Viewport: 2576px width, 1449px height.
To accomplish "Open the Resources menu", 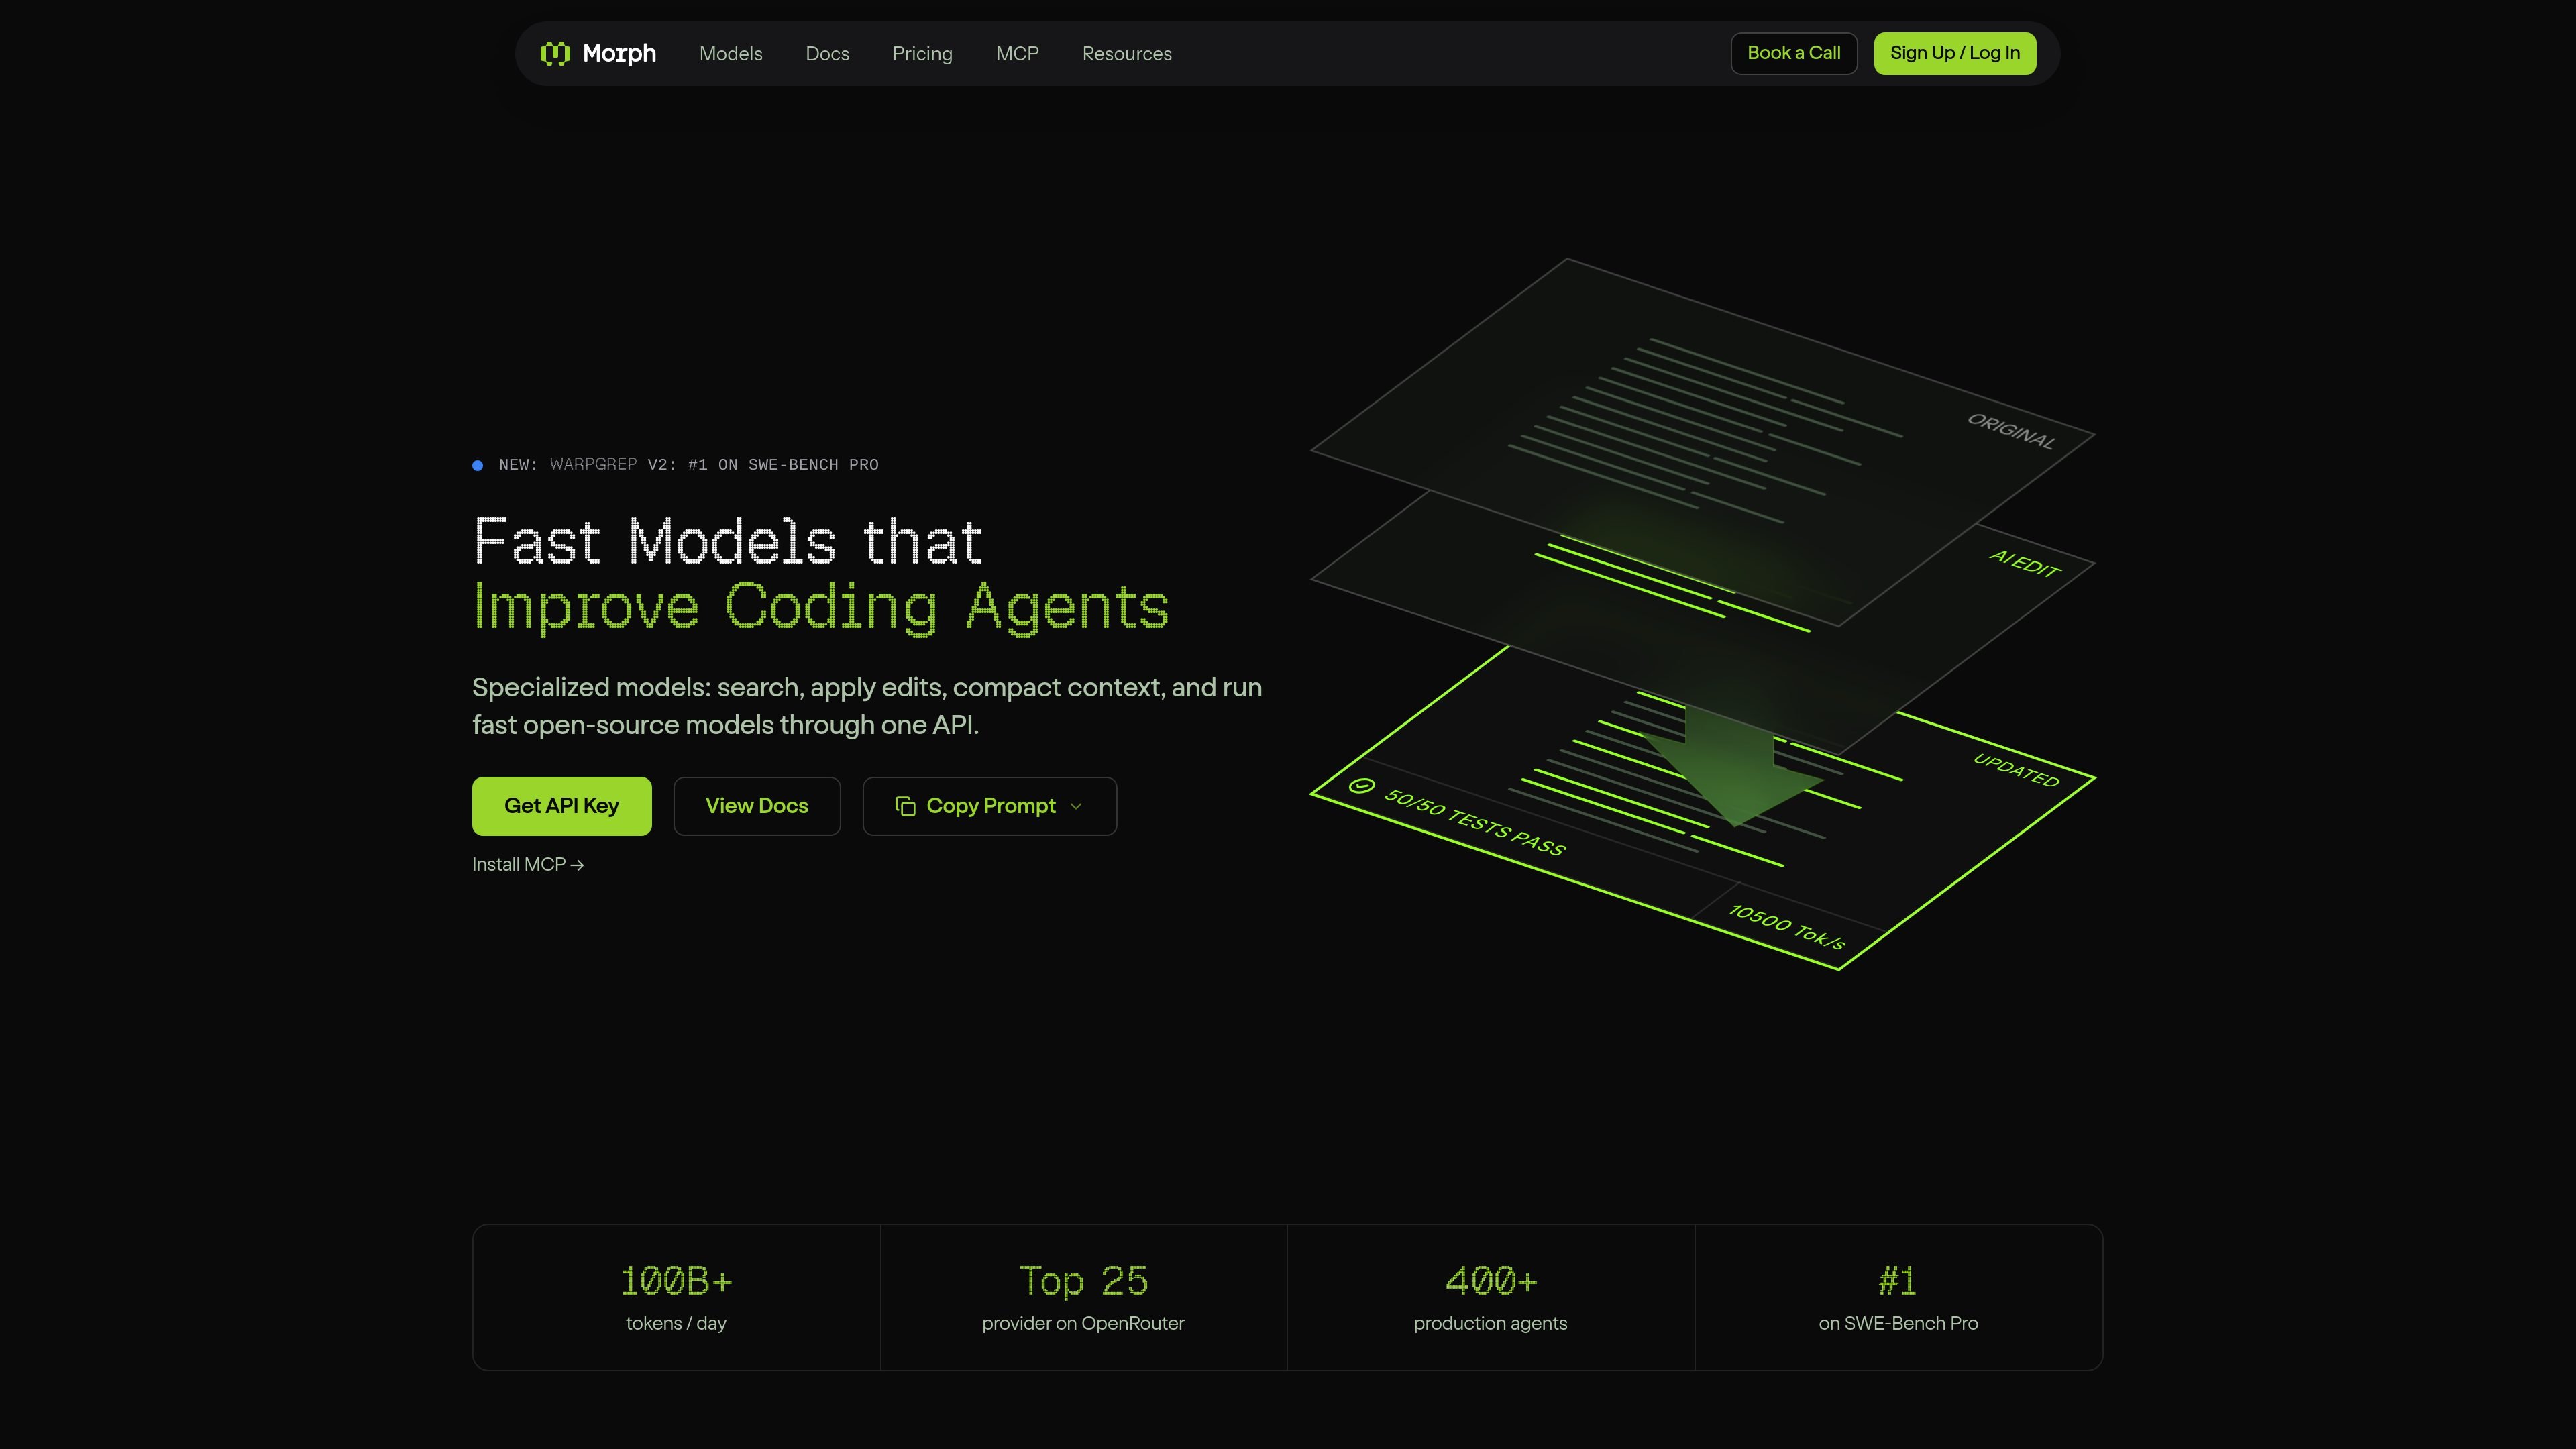I will pyautogui.click(x=1127, y=54).
